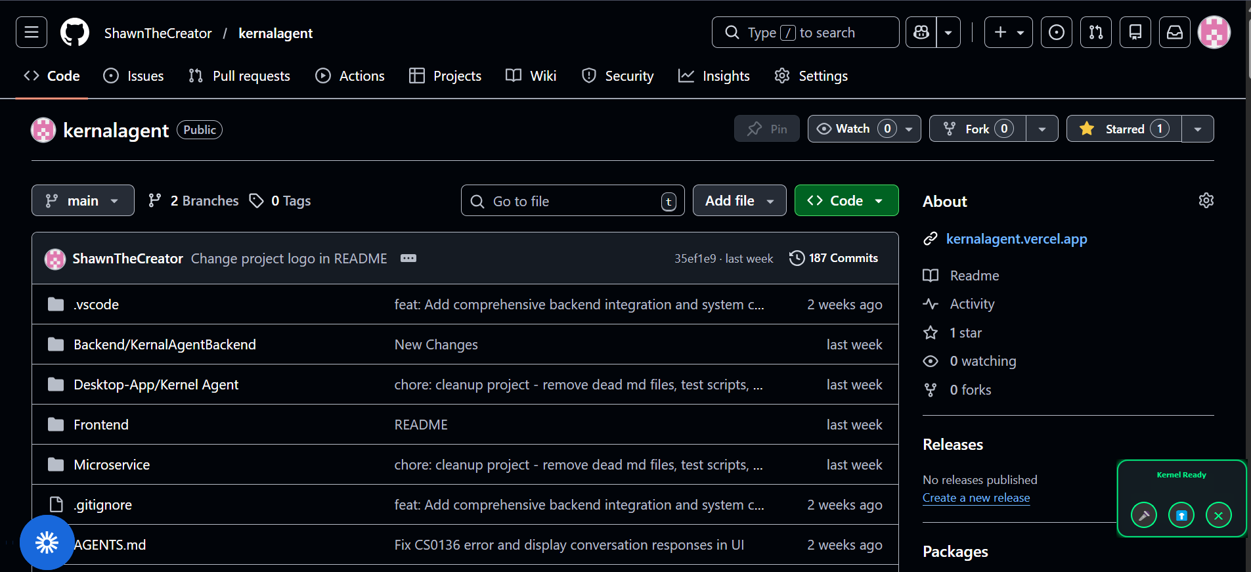Close the Kernel Ready widget

tap(1219, 516)
